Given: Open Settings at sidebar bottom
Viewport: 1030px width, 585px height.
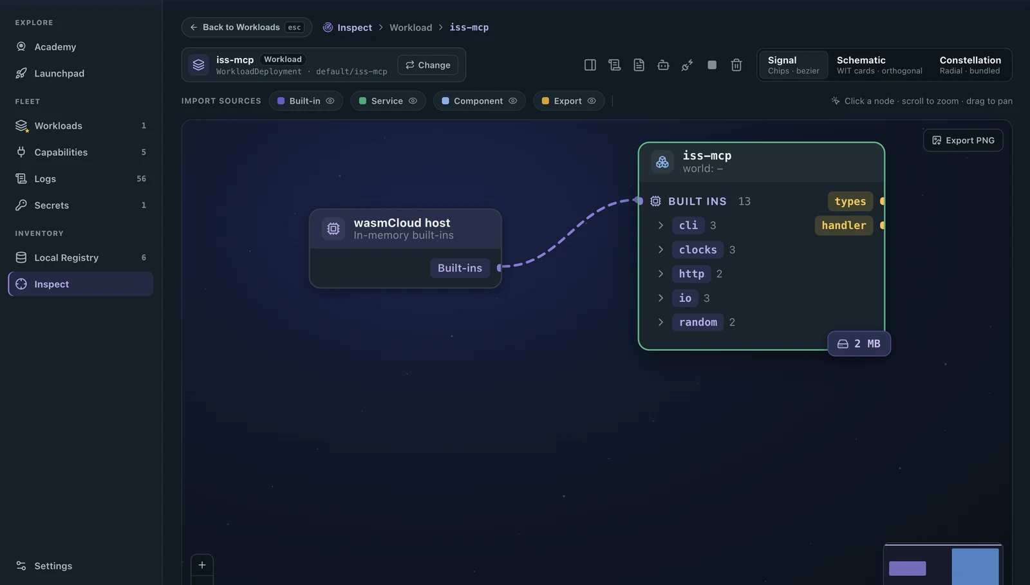Looking at the screenshot, I should [80, 566].
